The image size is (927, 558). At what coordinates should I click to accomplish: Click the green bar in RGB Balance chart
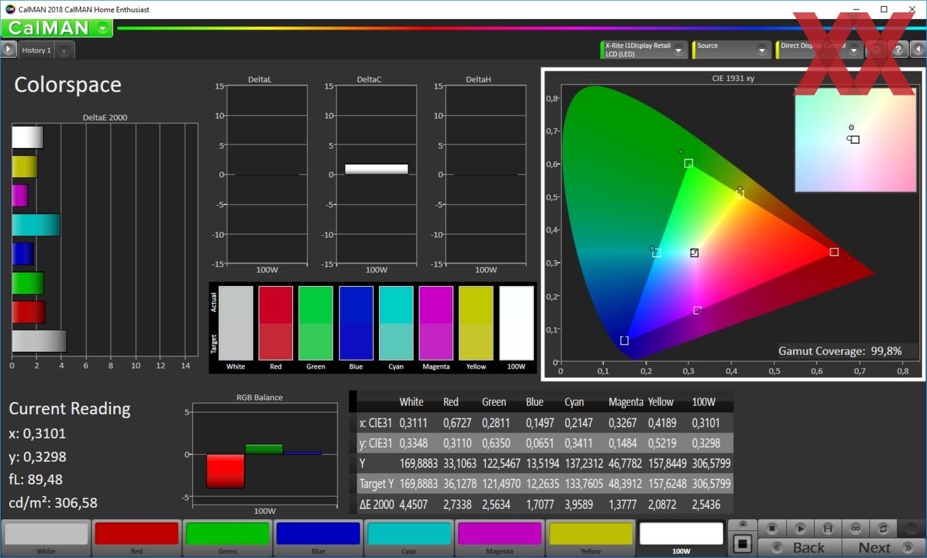tap(264, 450)
